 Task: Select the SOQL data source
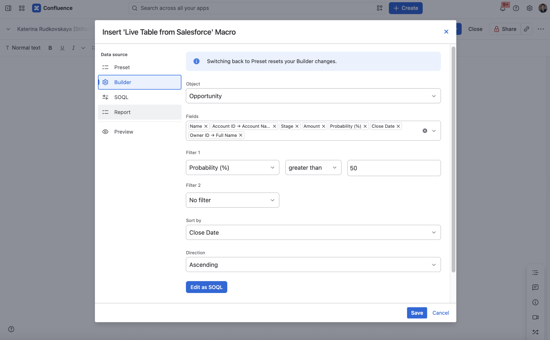pos(140,97)
